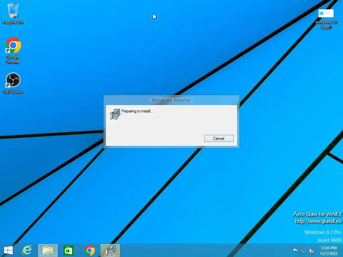Open the clock showing 12:43 PM

(329, 250)
